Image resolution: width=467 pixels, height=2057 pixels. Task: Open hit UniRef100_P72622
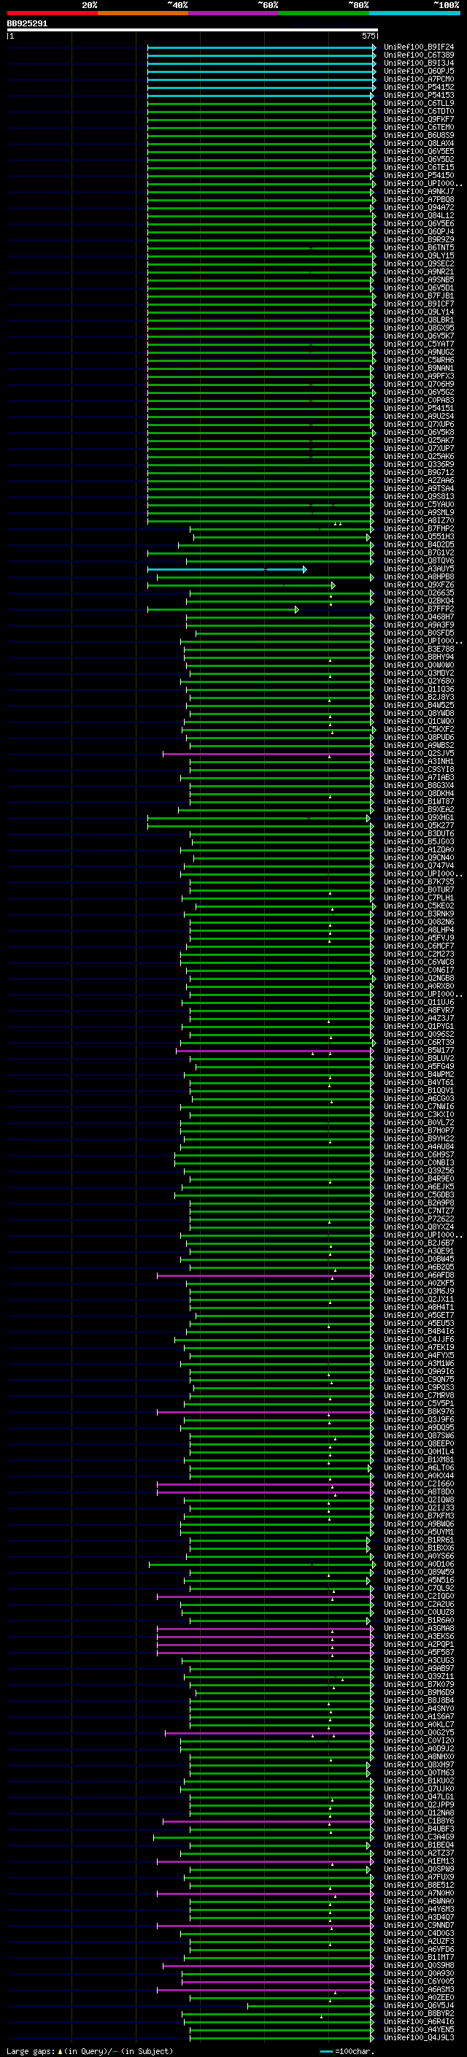[419, 1219]
